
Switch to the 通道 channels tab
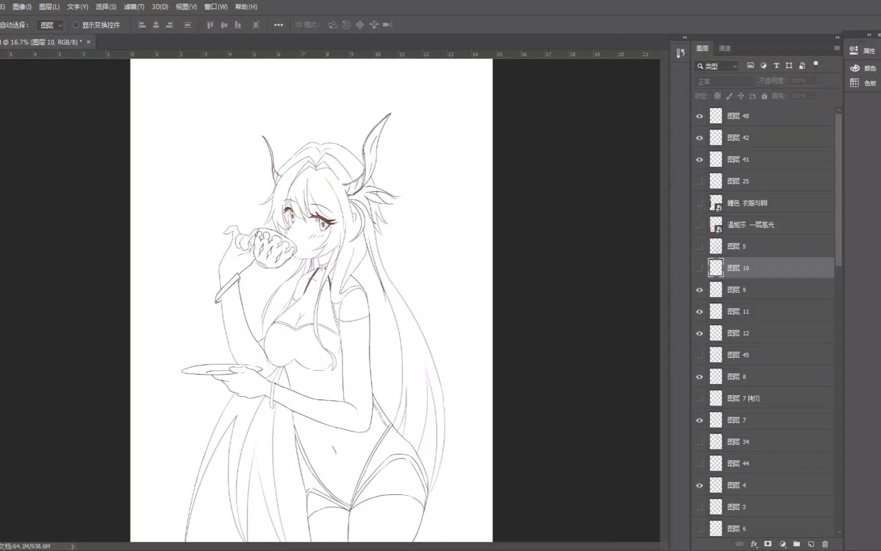pos(724,48)
